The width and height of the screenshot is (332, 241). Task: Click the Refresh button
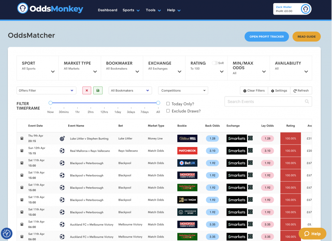point(301,91)
